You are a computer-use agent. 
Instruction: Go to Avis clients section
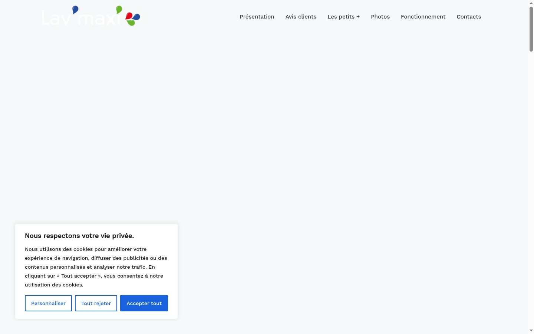tap(301, 17)
